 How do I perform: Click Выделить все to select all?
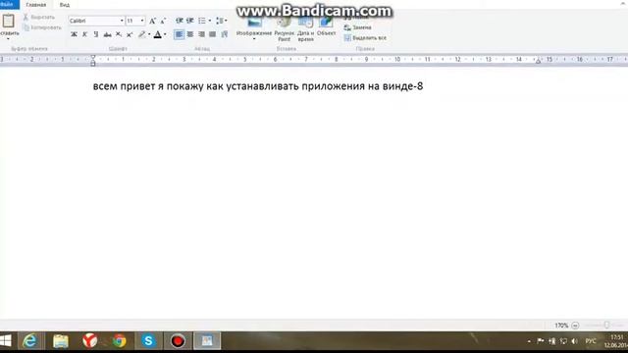365,38
